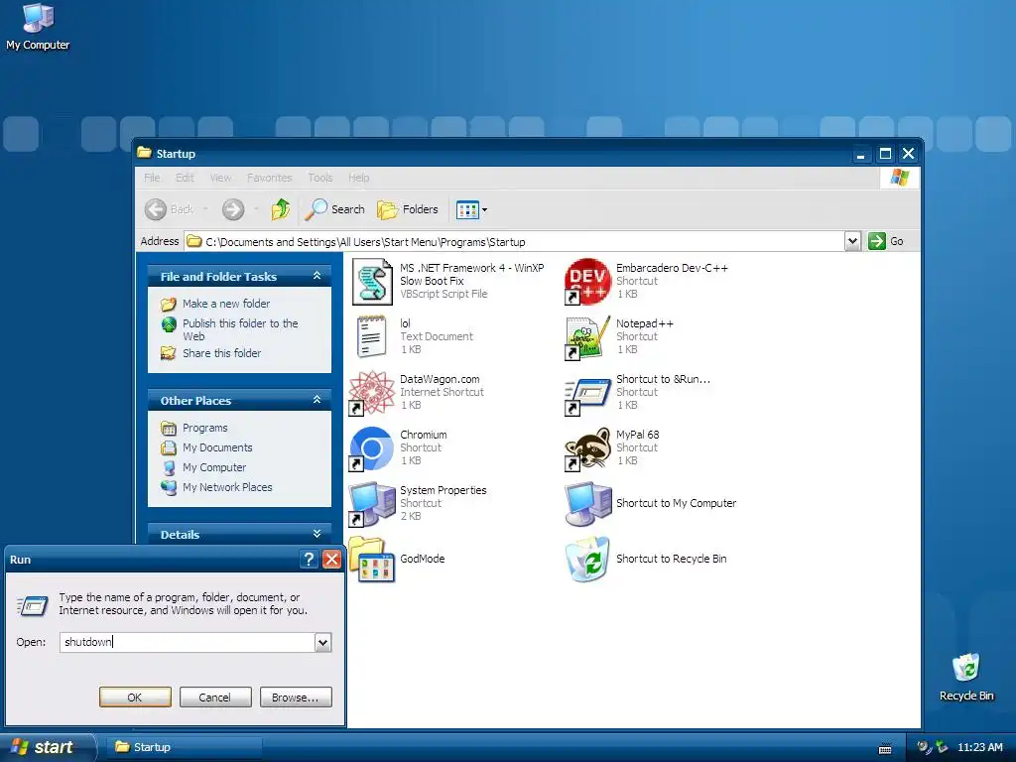Image resolution: width=1016 pixels, height=762 pixels.
Task: Go to Programs in Other Places
Action: tap(204, 428)
